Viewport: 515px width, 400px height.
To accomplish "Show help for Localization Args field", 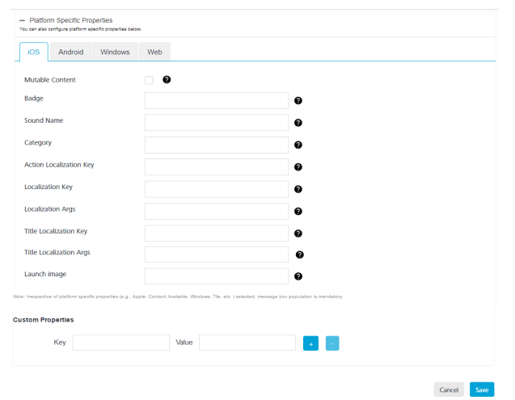I will (x=298, y=211).
